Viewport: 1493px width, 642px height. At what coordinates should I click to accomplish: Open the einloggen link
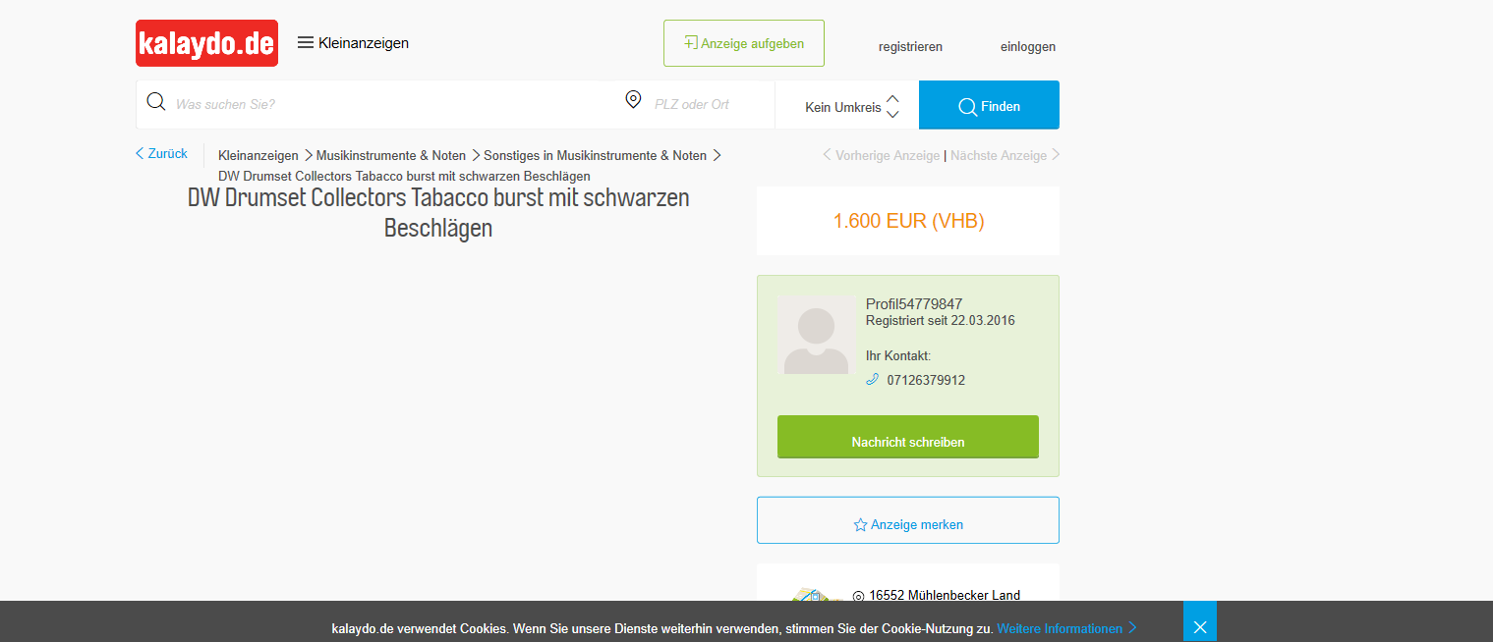(x=1028, y=47)
